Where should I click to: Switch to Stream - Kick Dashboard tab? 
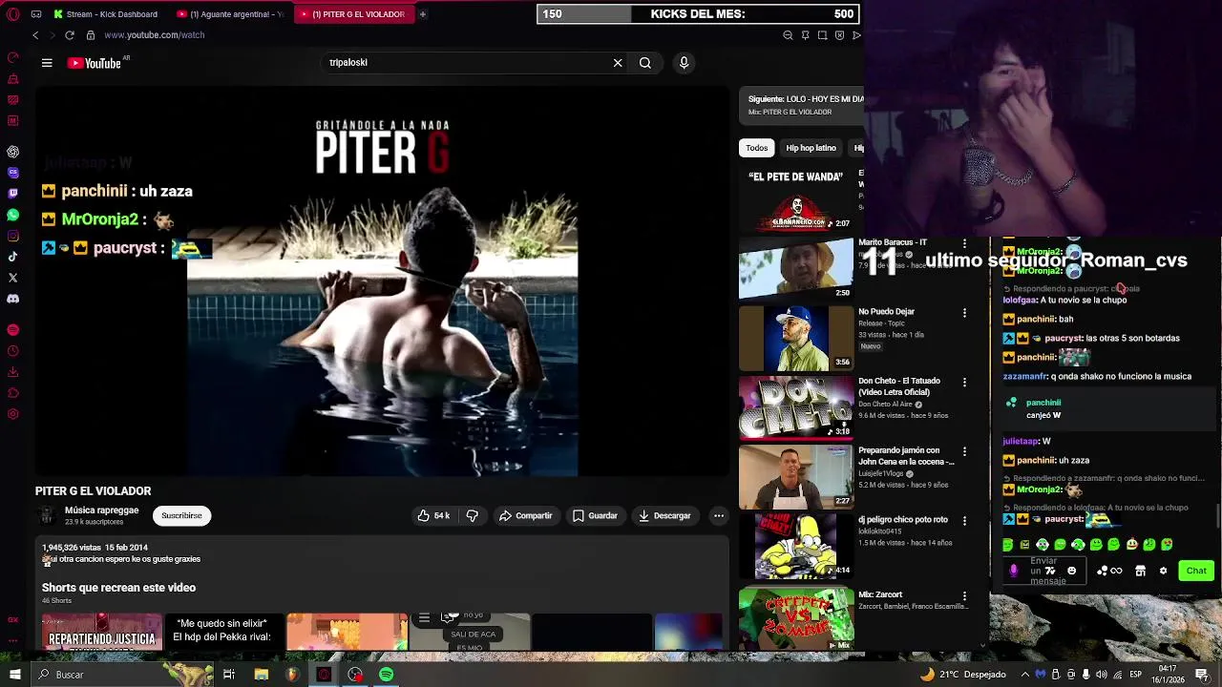coord(105,14)
